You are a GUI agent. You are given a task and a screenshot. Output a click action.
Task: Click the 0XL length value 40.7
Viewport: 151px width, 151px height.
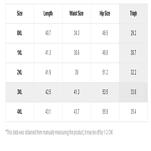coord(48,33)
